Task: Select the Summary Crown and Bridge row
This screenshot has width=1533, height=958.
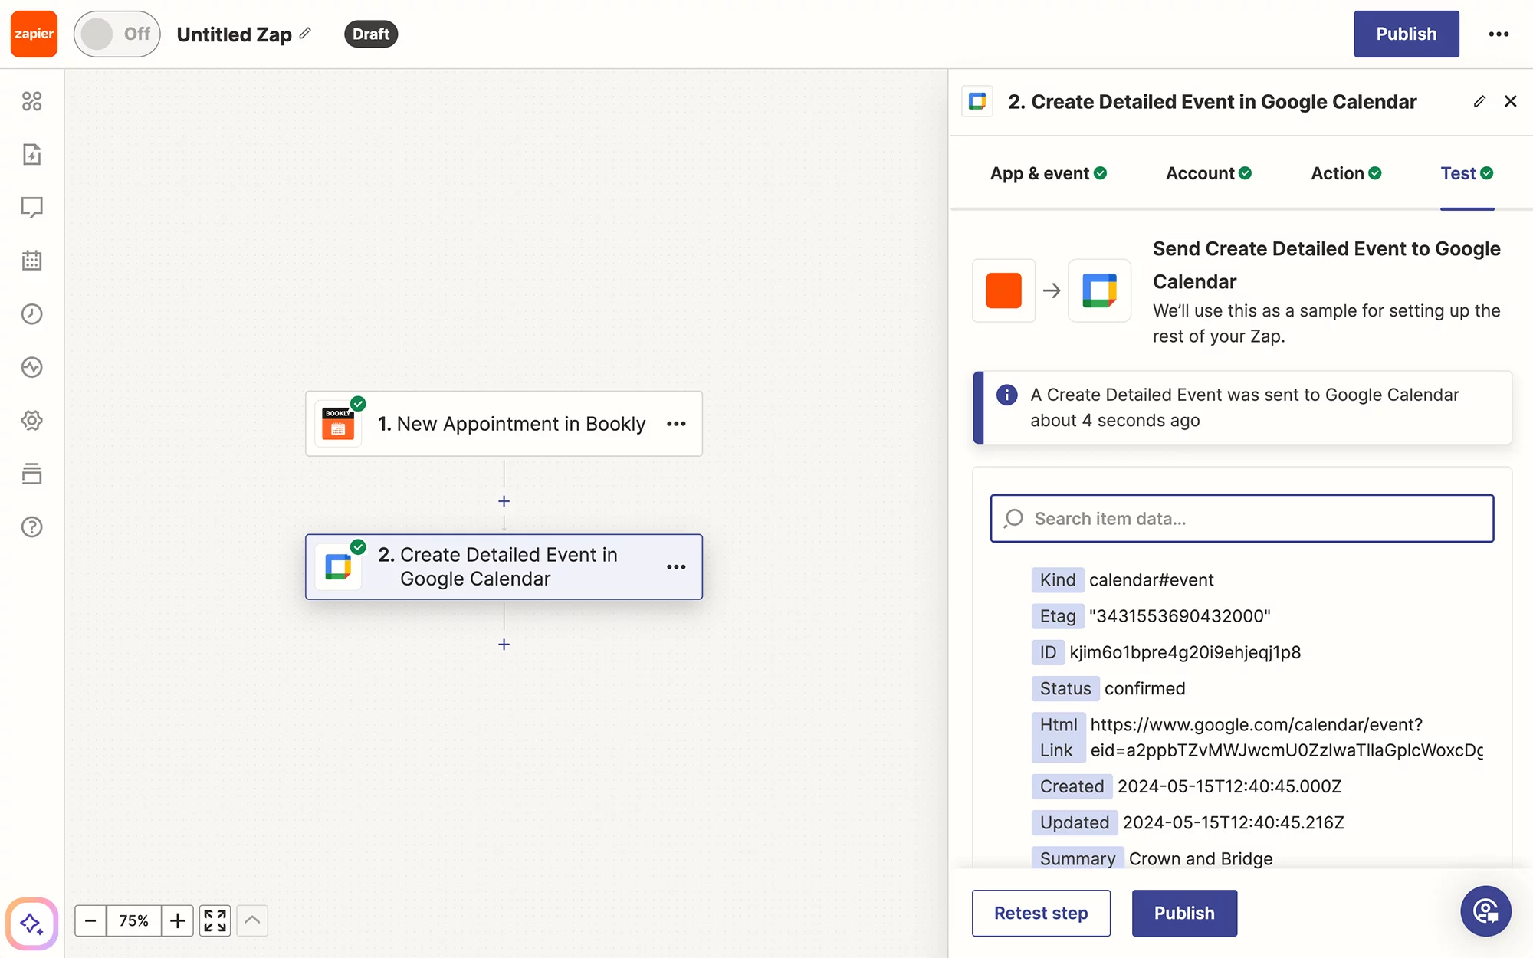Action: [x=1153, y=858]
